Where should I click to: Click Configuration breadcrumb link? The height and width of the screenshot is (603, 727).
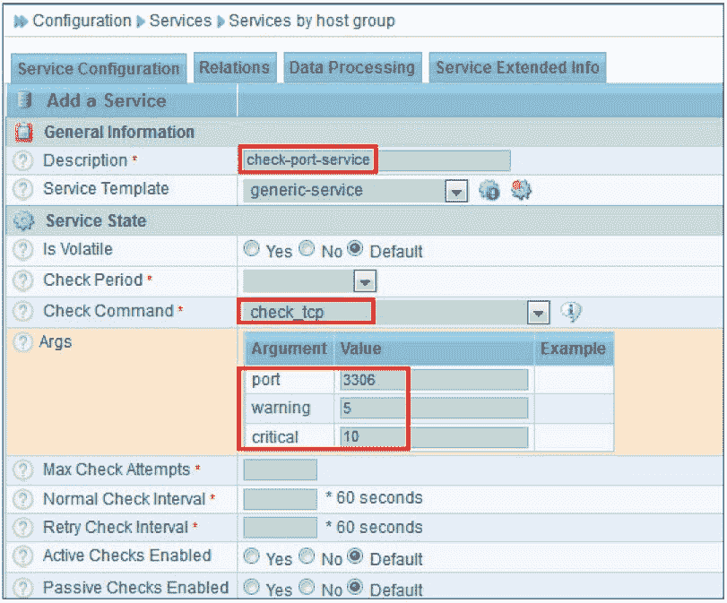pyautogui.click(x=82, y=20)
